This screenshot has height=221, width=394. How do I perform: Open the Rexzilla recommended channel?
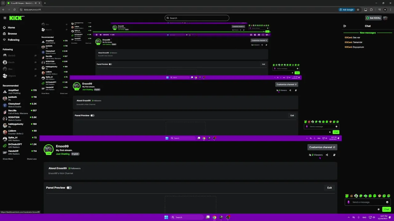click(20, 112)
